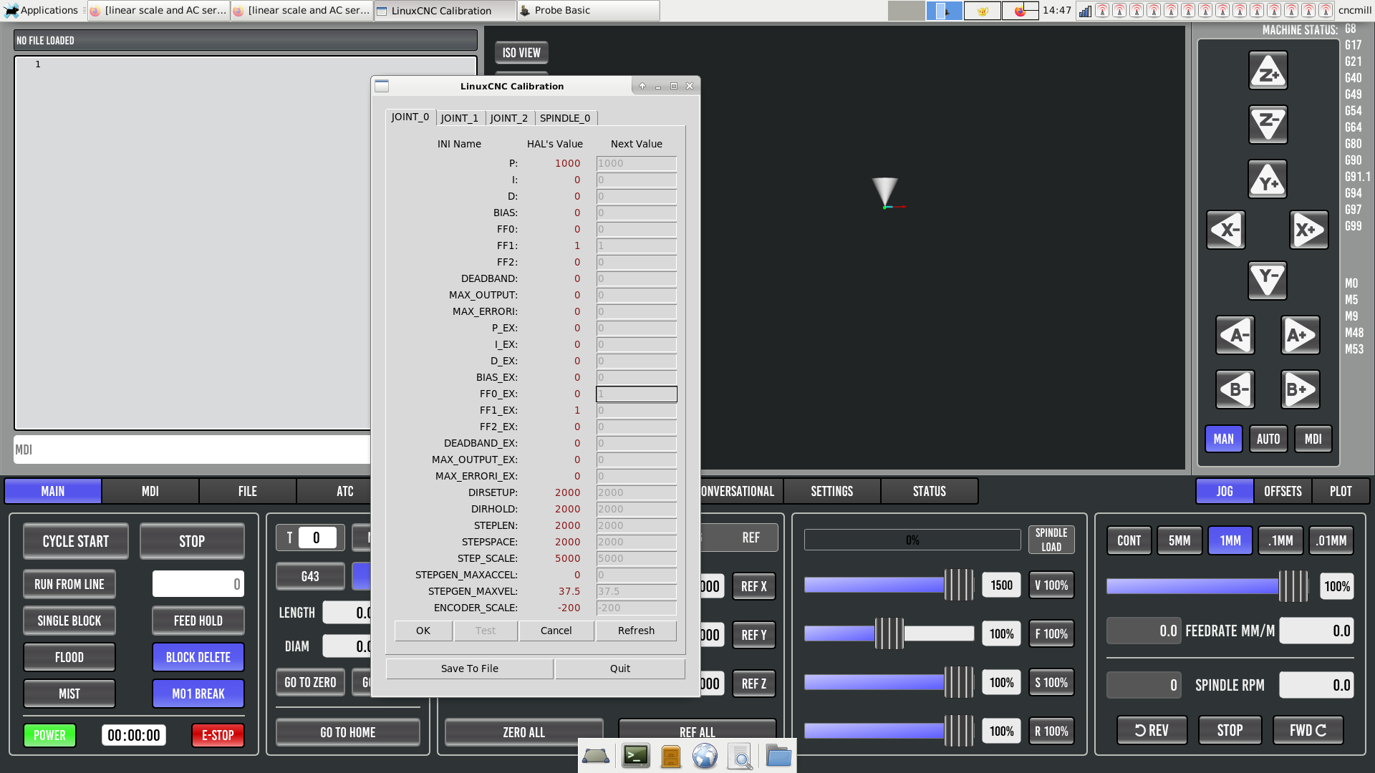Toggle M01 BREAK
The image size is (1375, 773).
pos(198,694)
